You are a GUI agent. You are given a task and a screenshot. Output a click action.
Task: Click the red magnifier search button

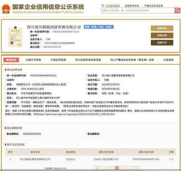pyautogui.click(x=177, y=10)
